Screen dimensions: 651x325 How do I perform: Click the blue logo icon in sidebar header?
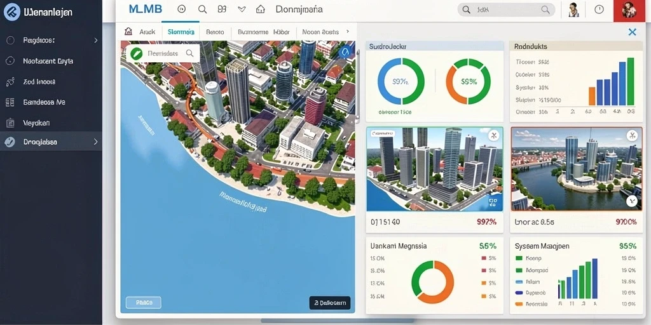pos(12,12)
